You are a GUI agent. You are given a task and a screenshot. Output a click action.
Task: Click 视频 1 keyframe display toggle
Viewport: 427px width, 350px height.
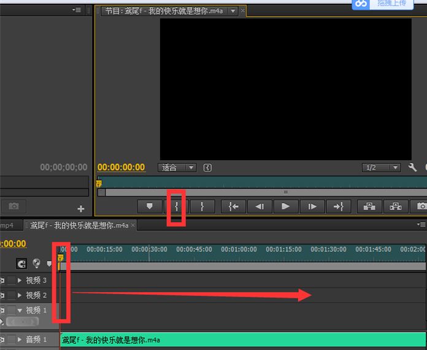click(2, 322)
